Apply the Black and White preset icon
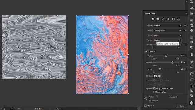The height and width of the screenshot is (110, 195). tap(173, 19)
